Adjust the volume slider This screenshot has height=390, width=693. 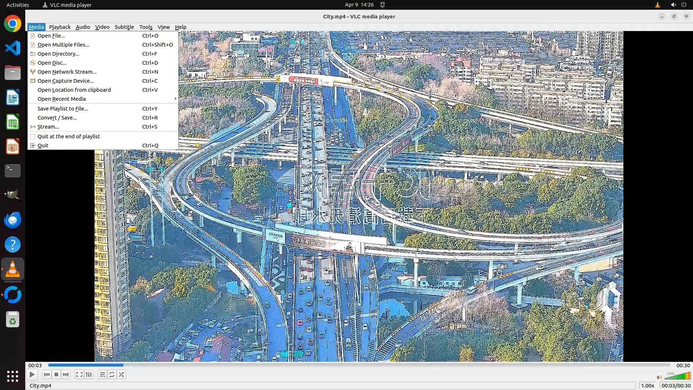pos(677,376)
